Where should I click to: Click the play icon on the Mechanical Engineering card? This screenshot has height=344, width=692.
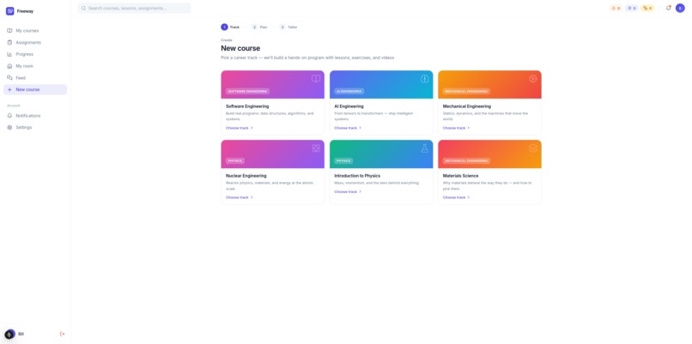point(533,79)
